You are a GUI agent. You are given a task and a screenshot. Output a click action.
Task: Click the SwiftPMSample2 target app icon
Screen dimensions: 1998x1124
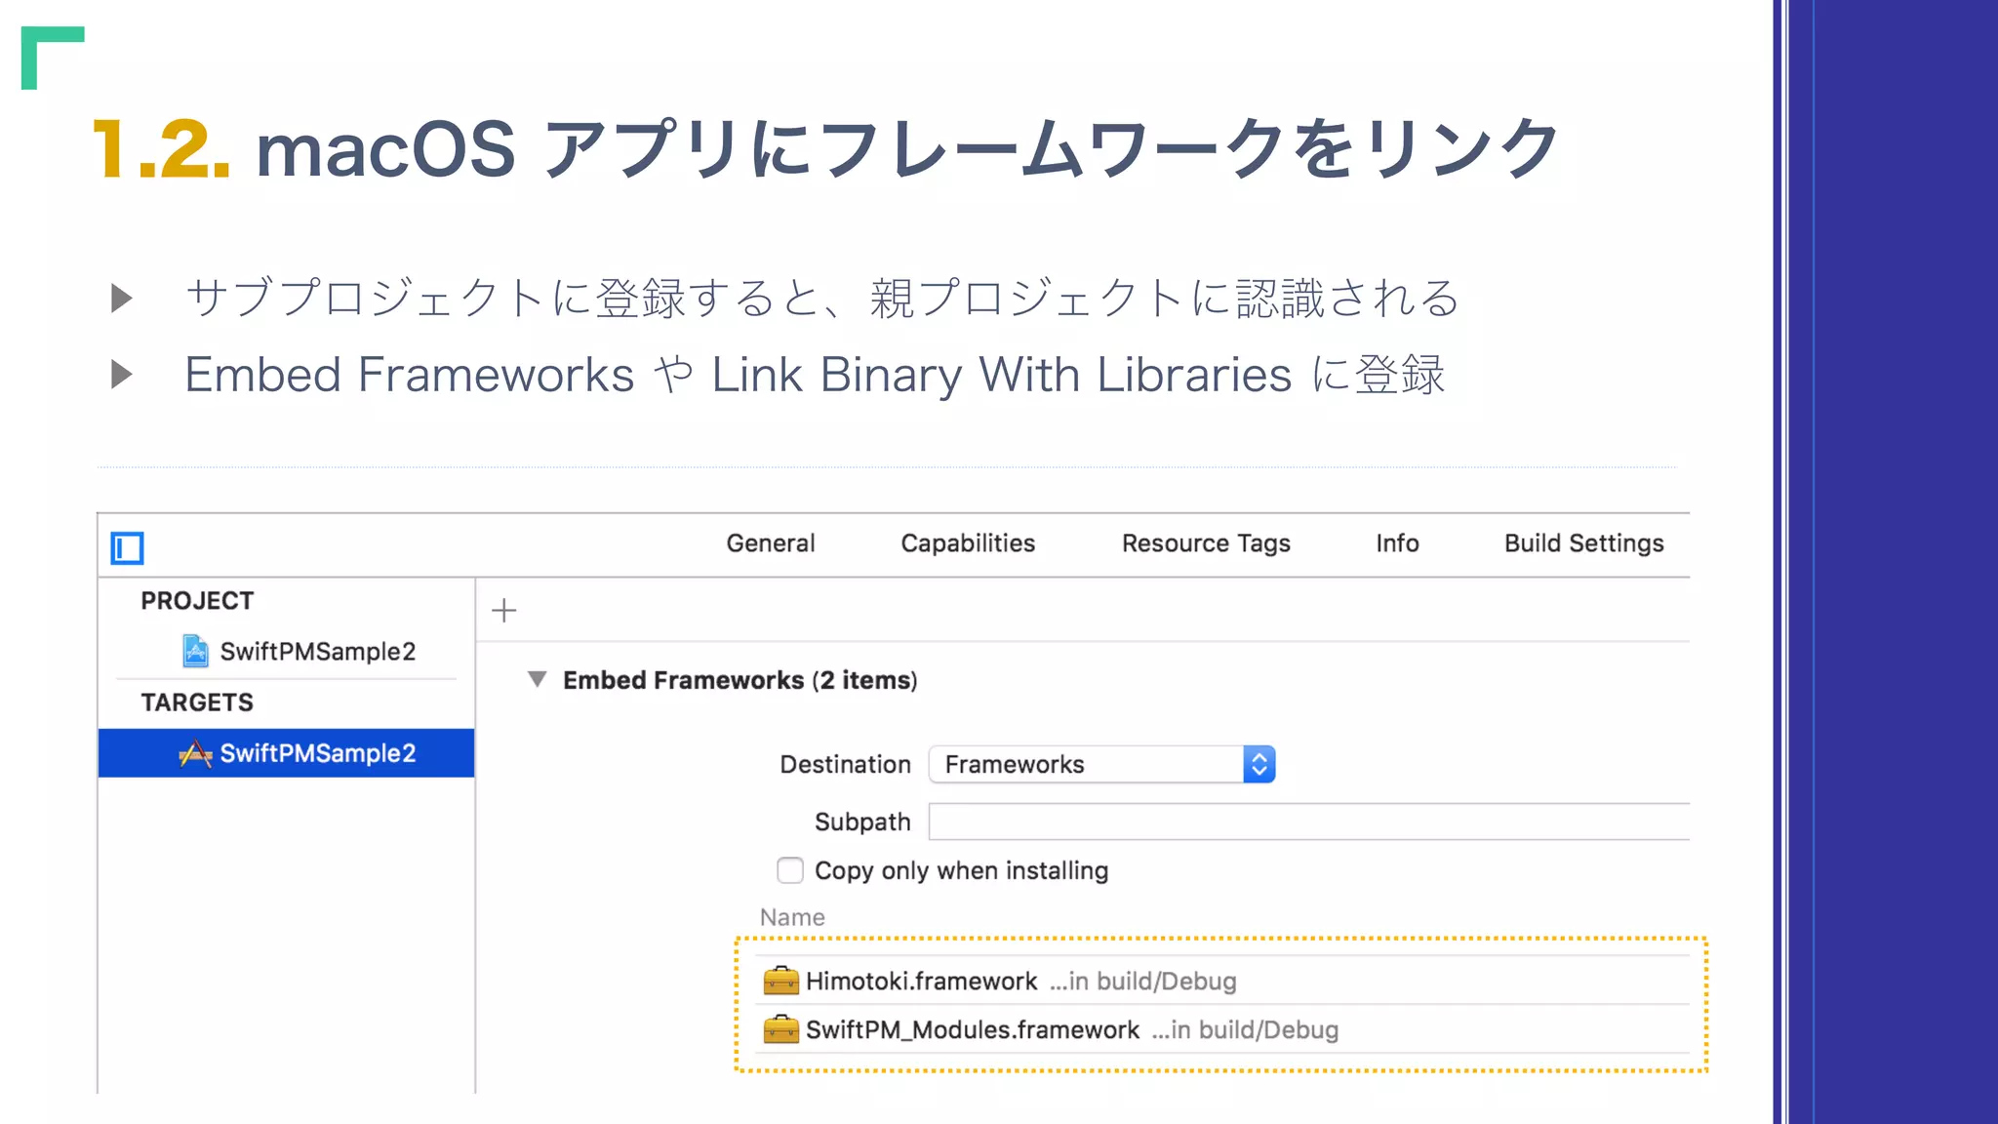coord(195,753)
